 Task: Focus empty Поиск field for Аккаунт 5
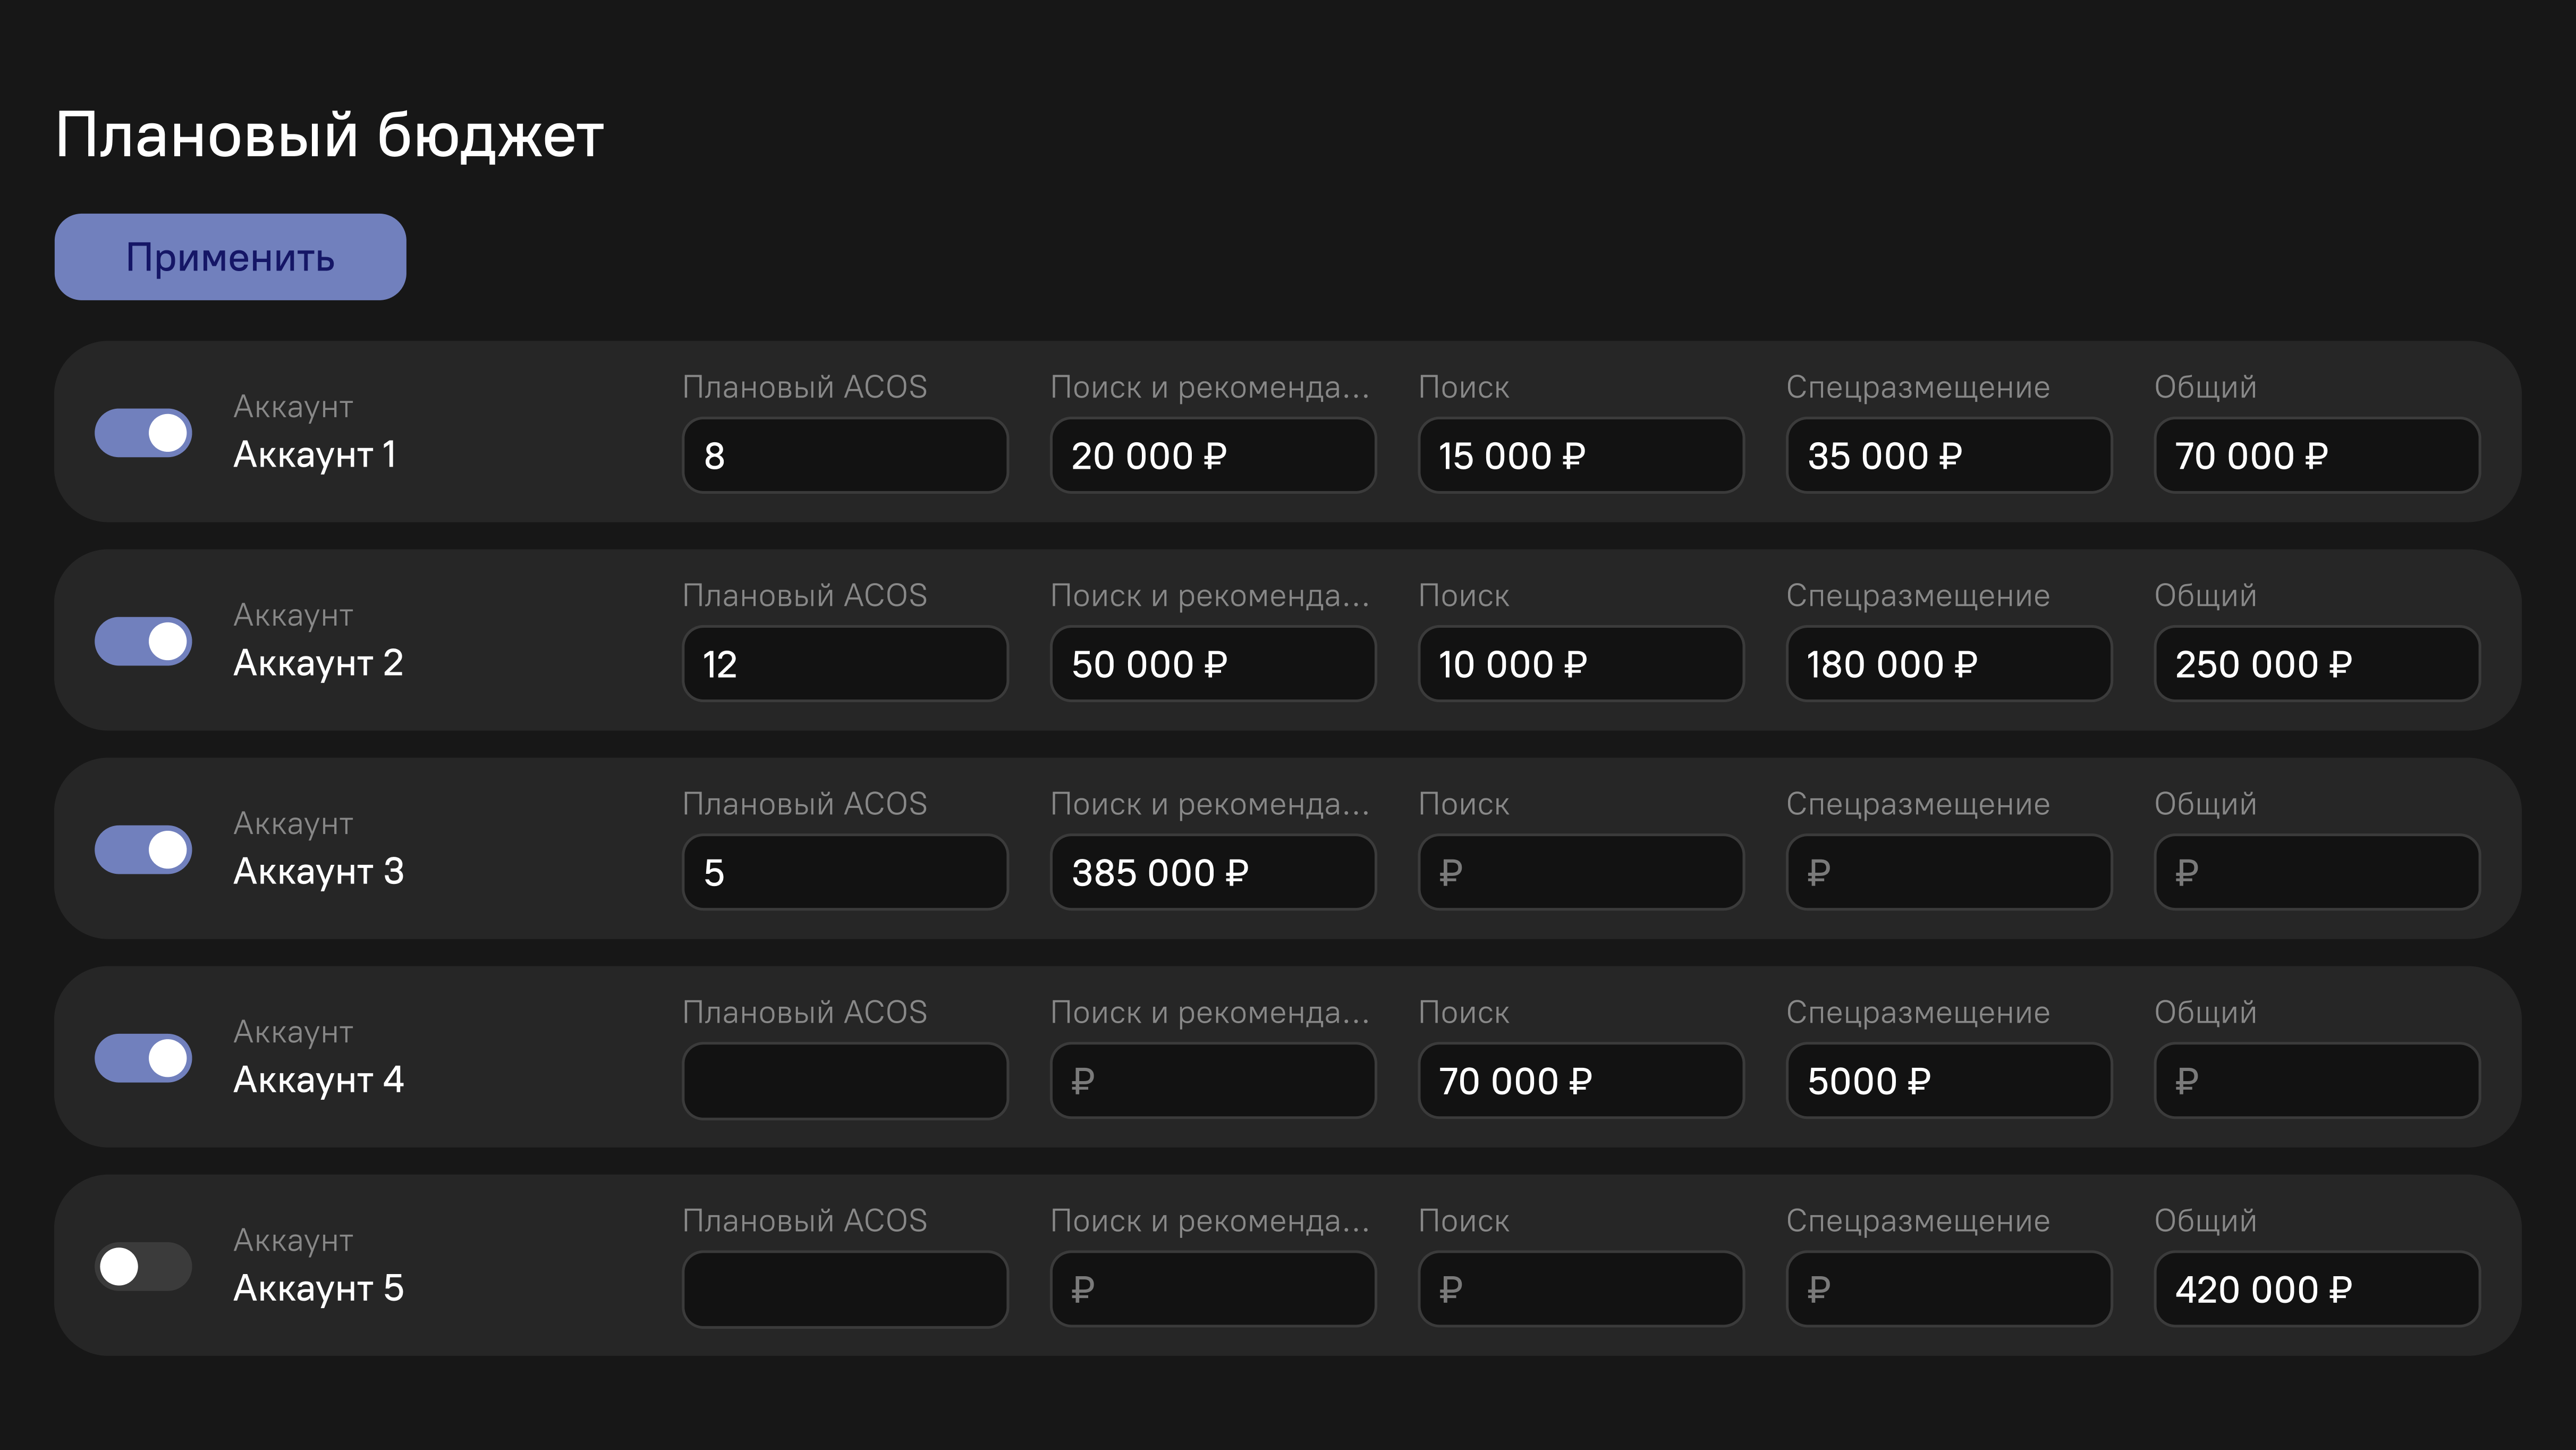point(1580,1290)
